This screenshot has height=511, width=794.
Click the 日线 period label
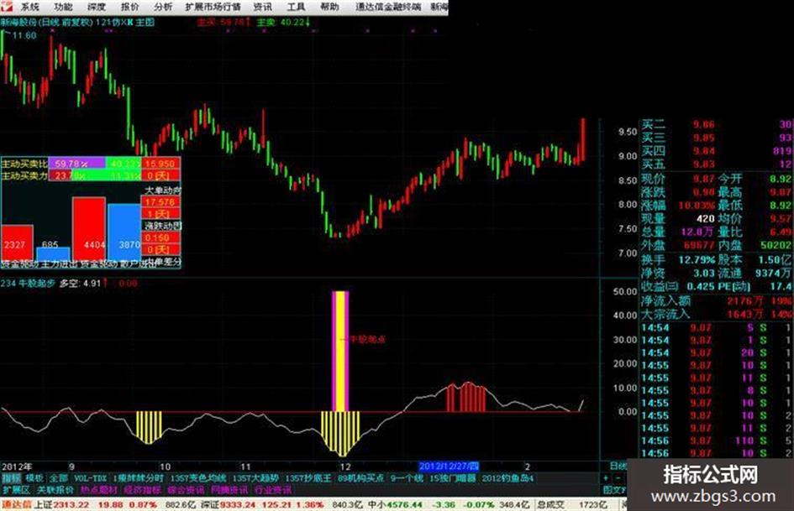(618, 466)
